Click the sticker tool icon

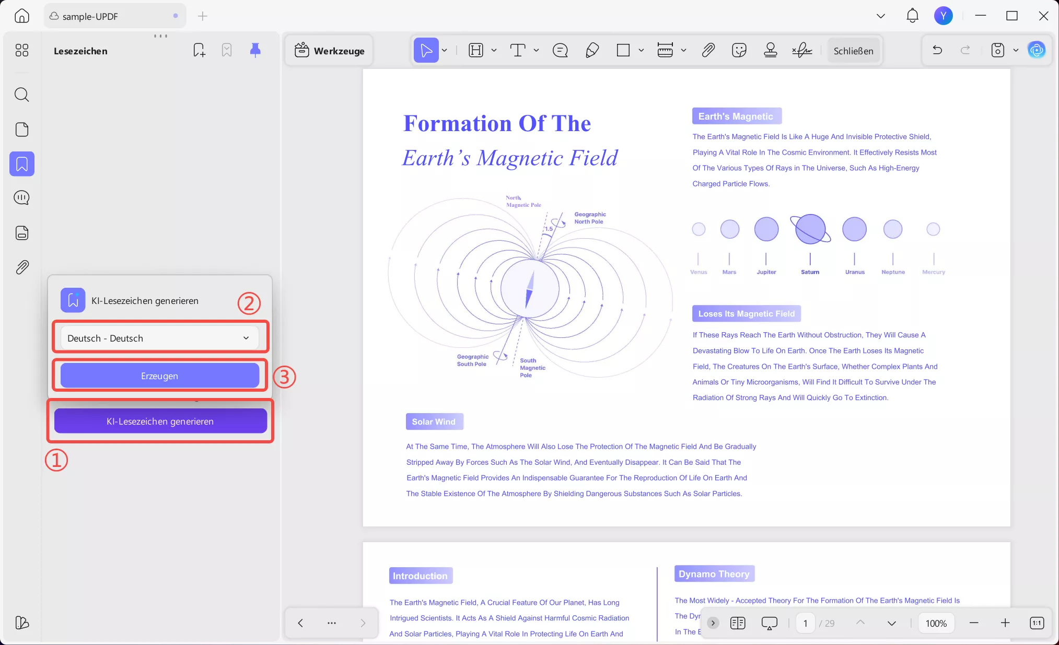coord(739,50)
